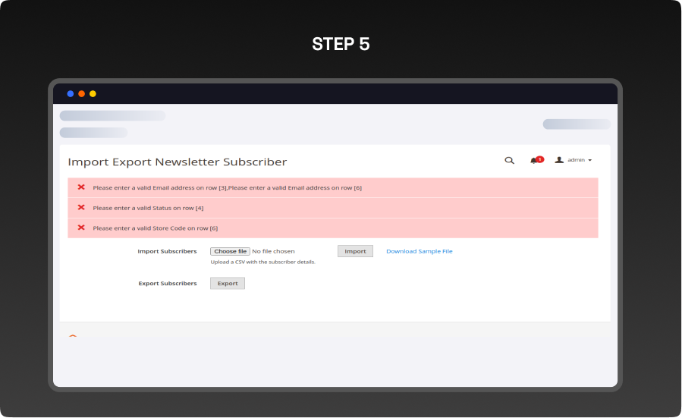Click the Export button
Image resolution: width=682 pixels, height=418 pixels.
tap(228, 283)
